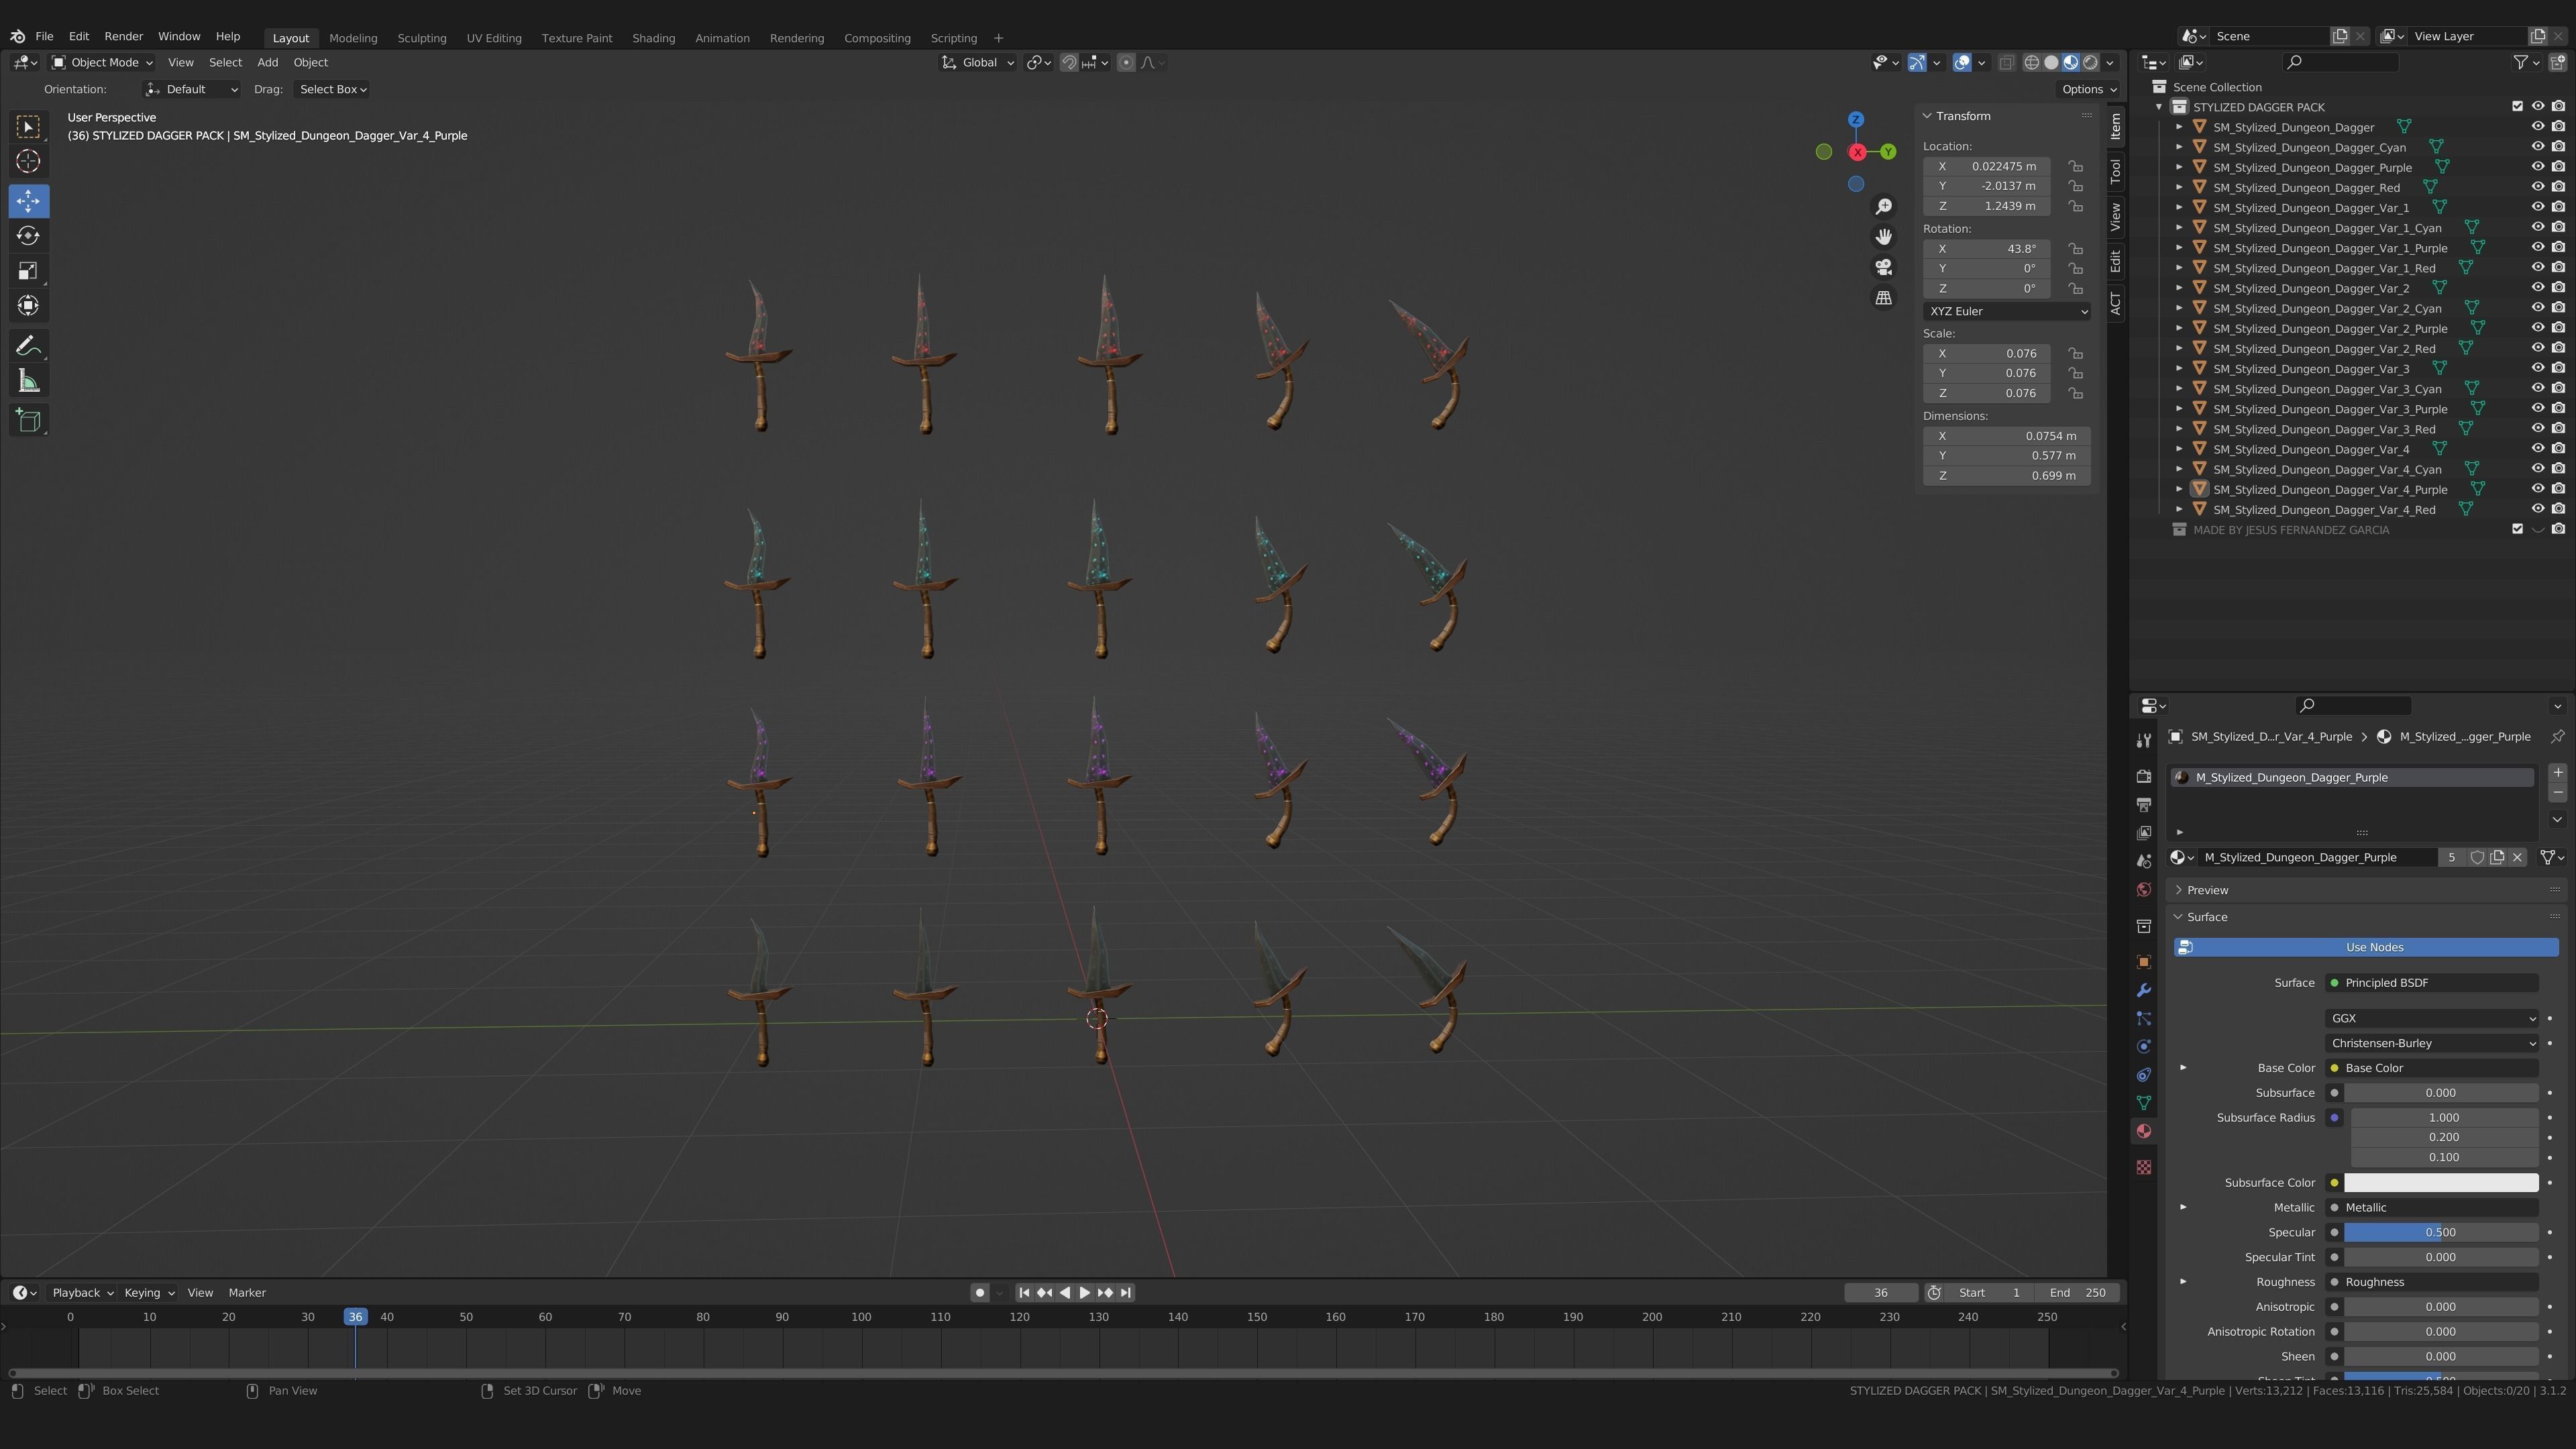This screenshot has height=1449, width=2576.
Task: Click frame 100 on the timeline ruler
Action: pyautogui.click(x=861, y=1317)
